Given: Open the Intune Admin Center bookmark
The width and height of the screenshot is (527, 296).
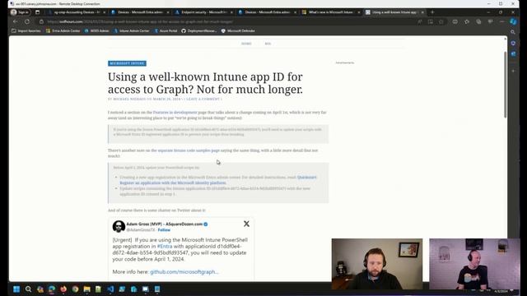Looking at the screenshot, I should point(132,31).
